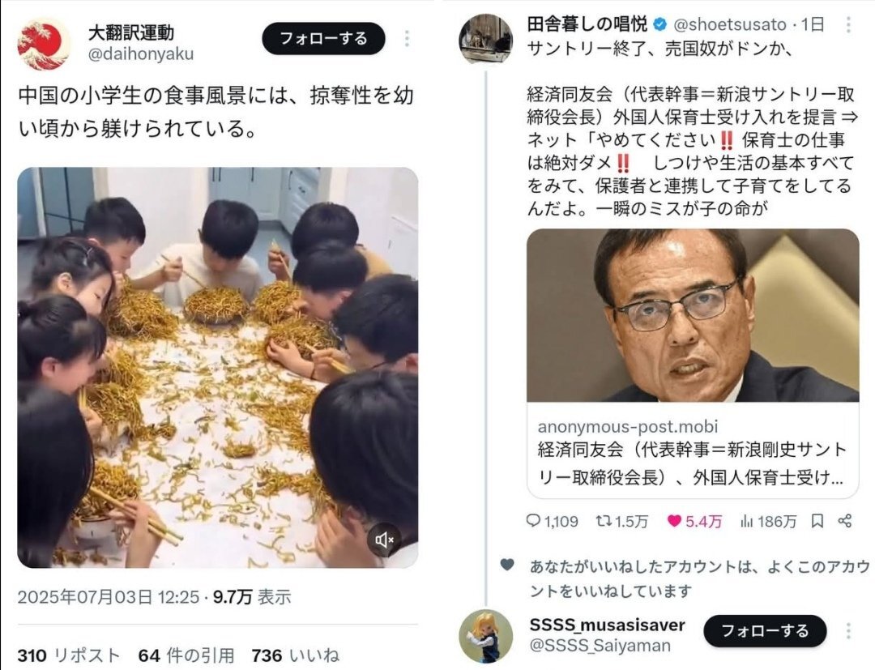Open the three-dot menu on the shoetsusato post
Viewport: 875px width, 670px height.
pos(848,24)
